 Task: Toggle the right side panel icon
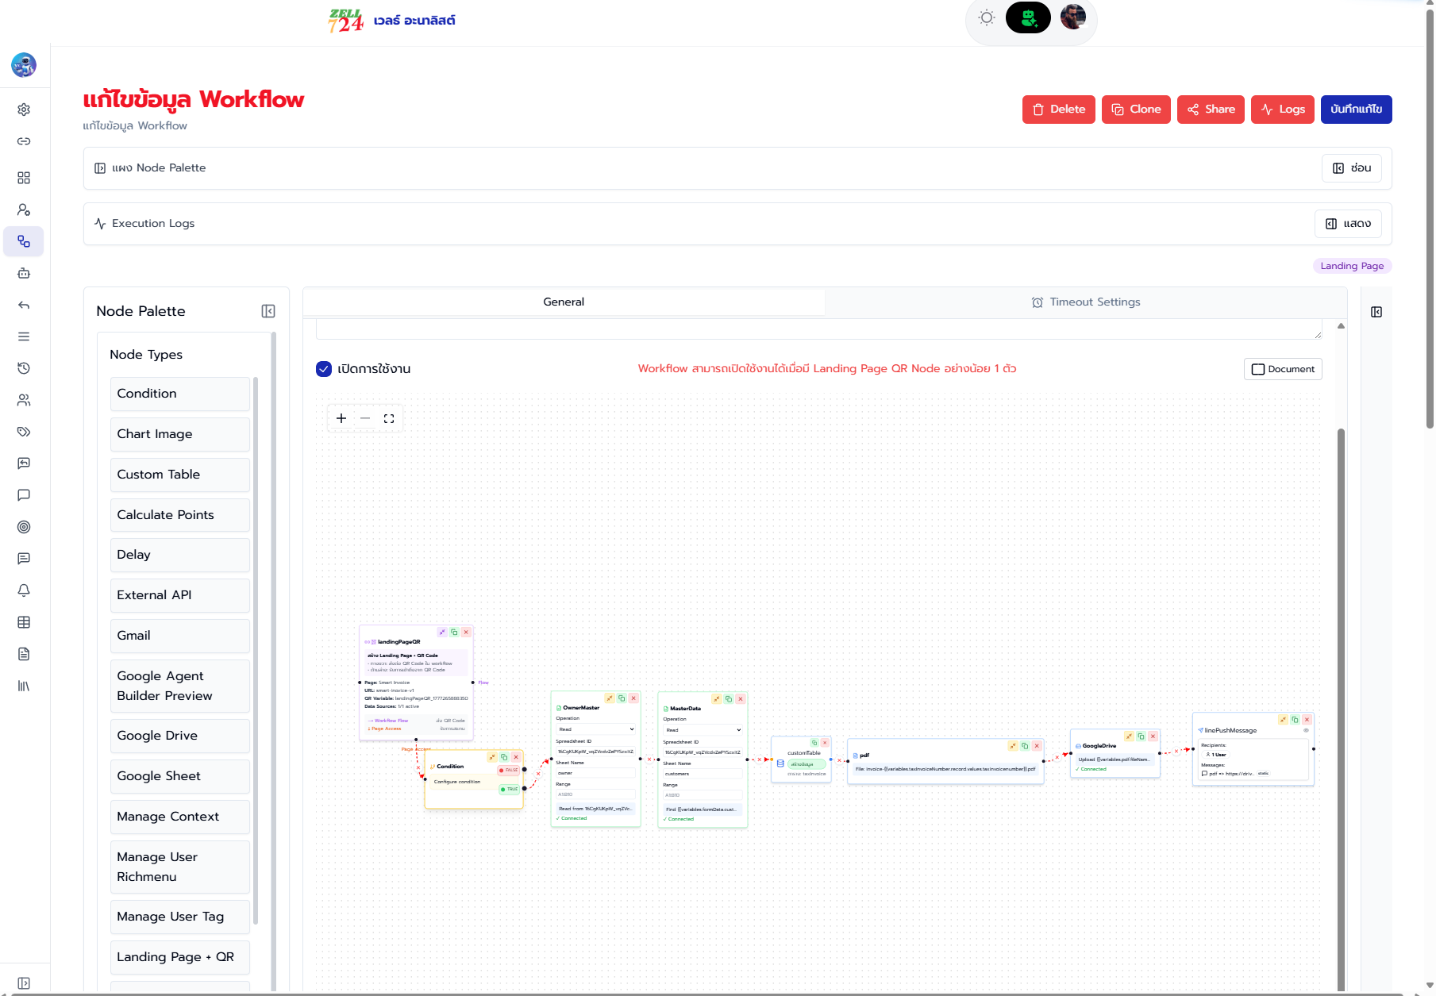[x=1376, y=312]
